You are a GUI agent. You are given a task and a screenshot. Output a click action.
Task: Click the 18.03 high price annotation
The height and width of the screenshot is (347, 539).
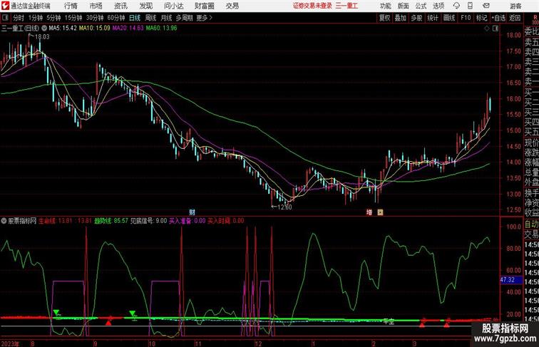point(42,37)
